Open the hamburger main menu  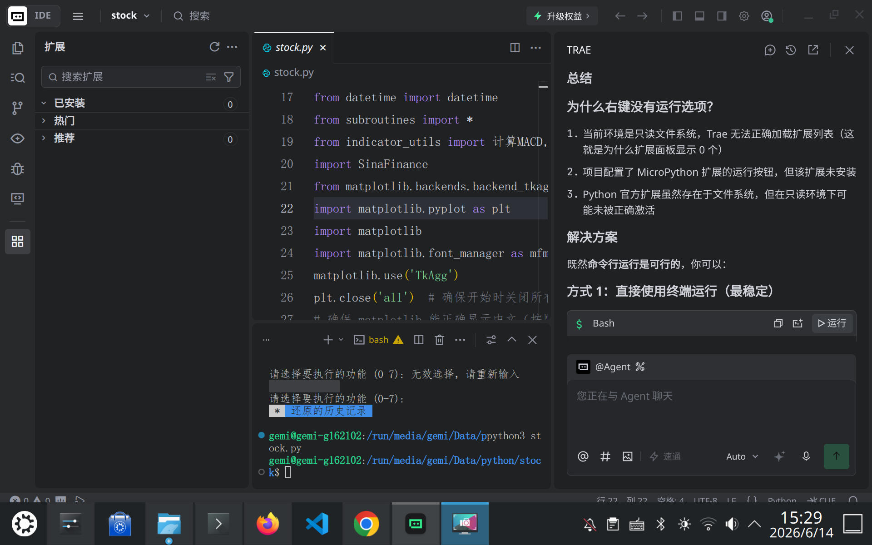[78, 16]
